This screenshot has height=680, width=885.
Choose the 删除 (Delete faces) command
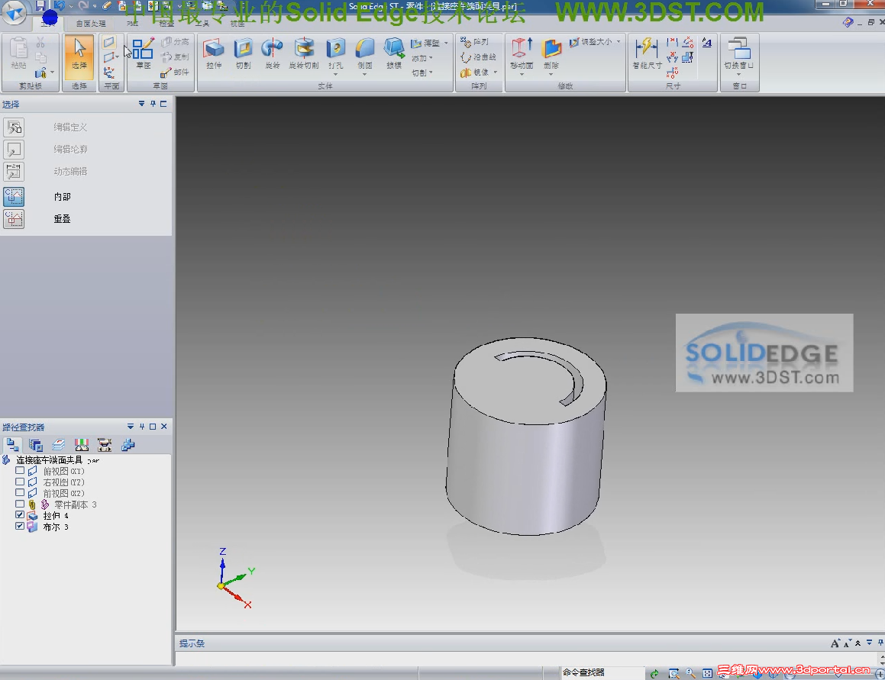(x=551, y=53)
